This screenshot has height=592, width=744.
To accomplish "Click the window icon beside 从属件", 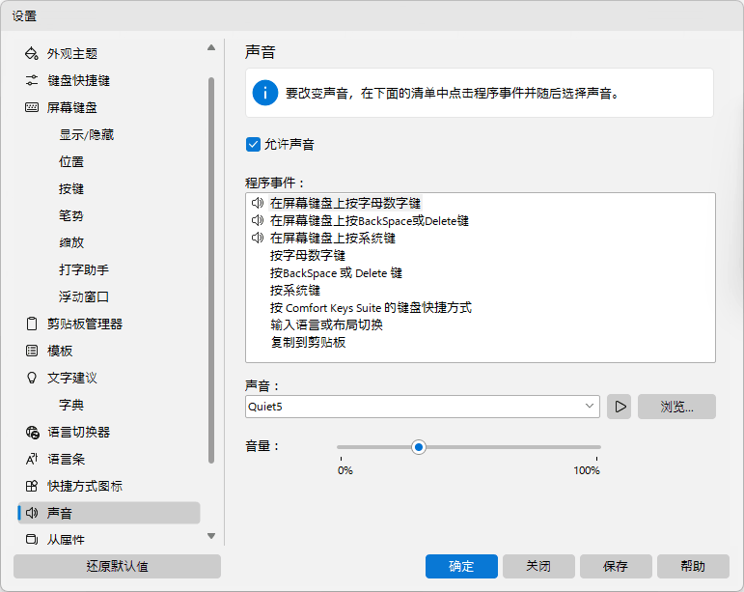I will [31, 539].
